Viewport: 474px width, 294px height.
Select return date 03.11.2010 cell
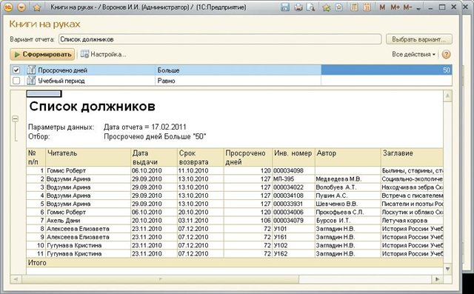[201, 221]
